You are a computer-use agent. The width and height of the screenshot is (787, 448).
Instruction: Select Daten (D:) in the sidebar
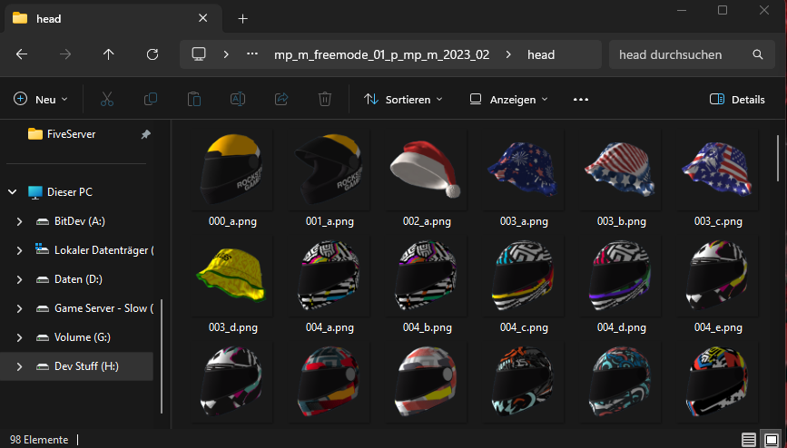click(x=78, y=279)
